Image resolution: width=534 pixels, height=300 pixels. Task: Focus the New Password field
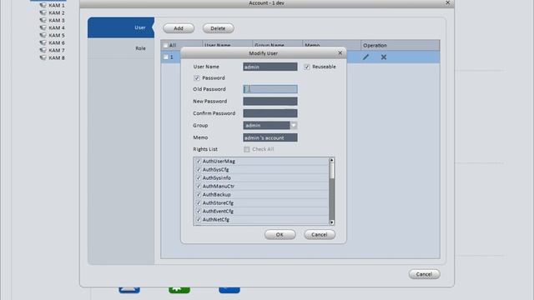tap(270, 102)
